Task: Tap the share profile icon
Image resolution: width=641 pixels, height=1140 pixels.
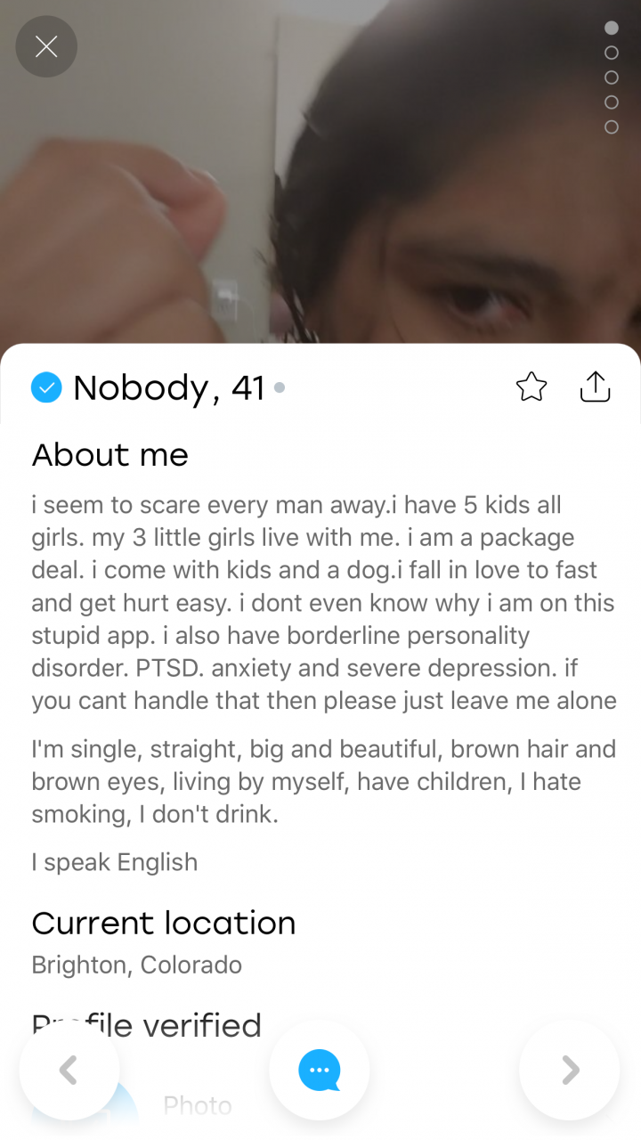Action: click(595, 387)
